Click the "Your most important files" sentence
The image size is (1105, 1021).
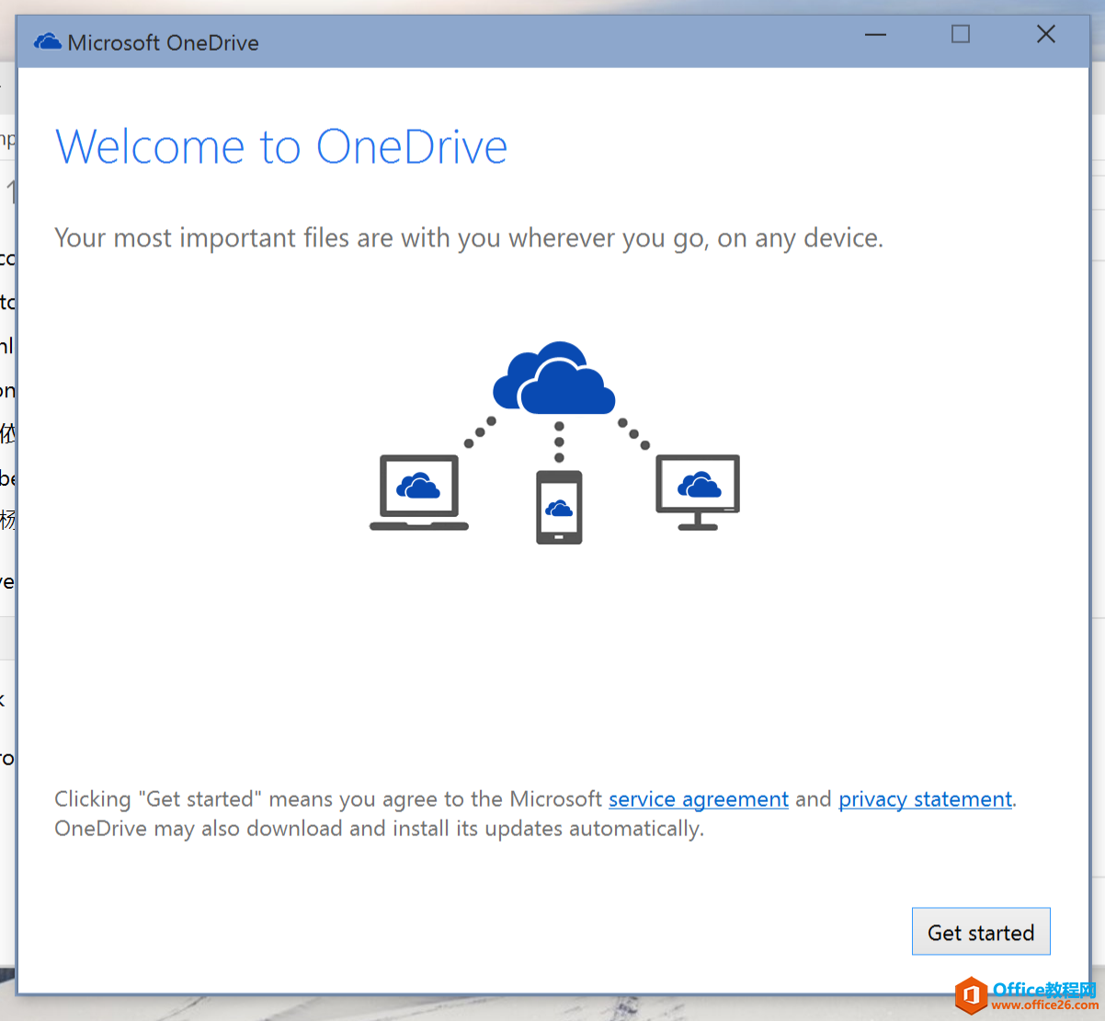click(x=469, y=238)
